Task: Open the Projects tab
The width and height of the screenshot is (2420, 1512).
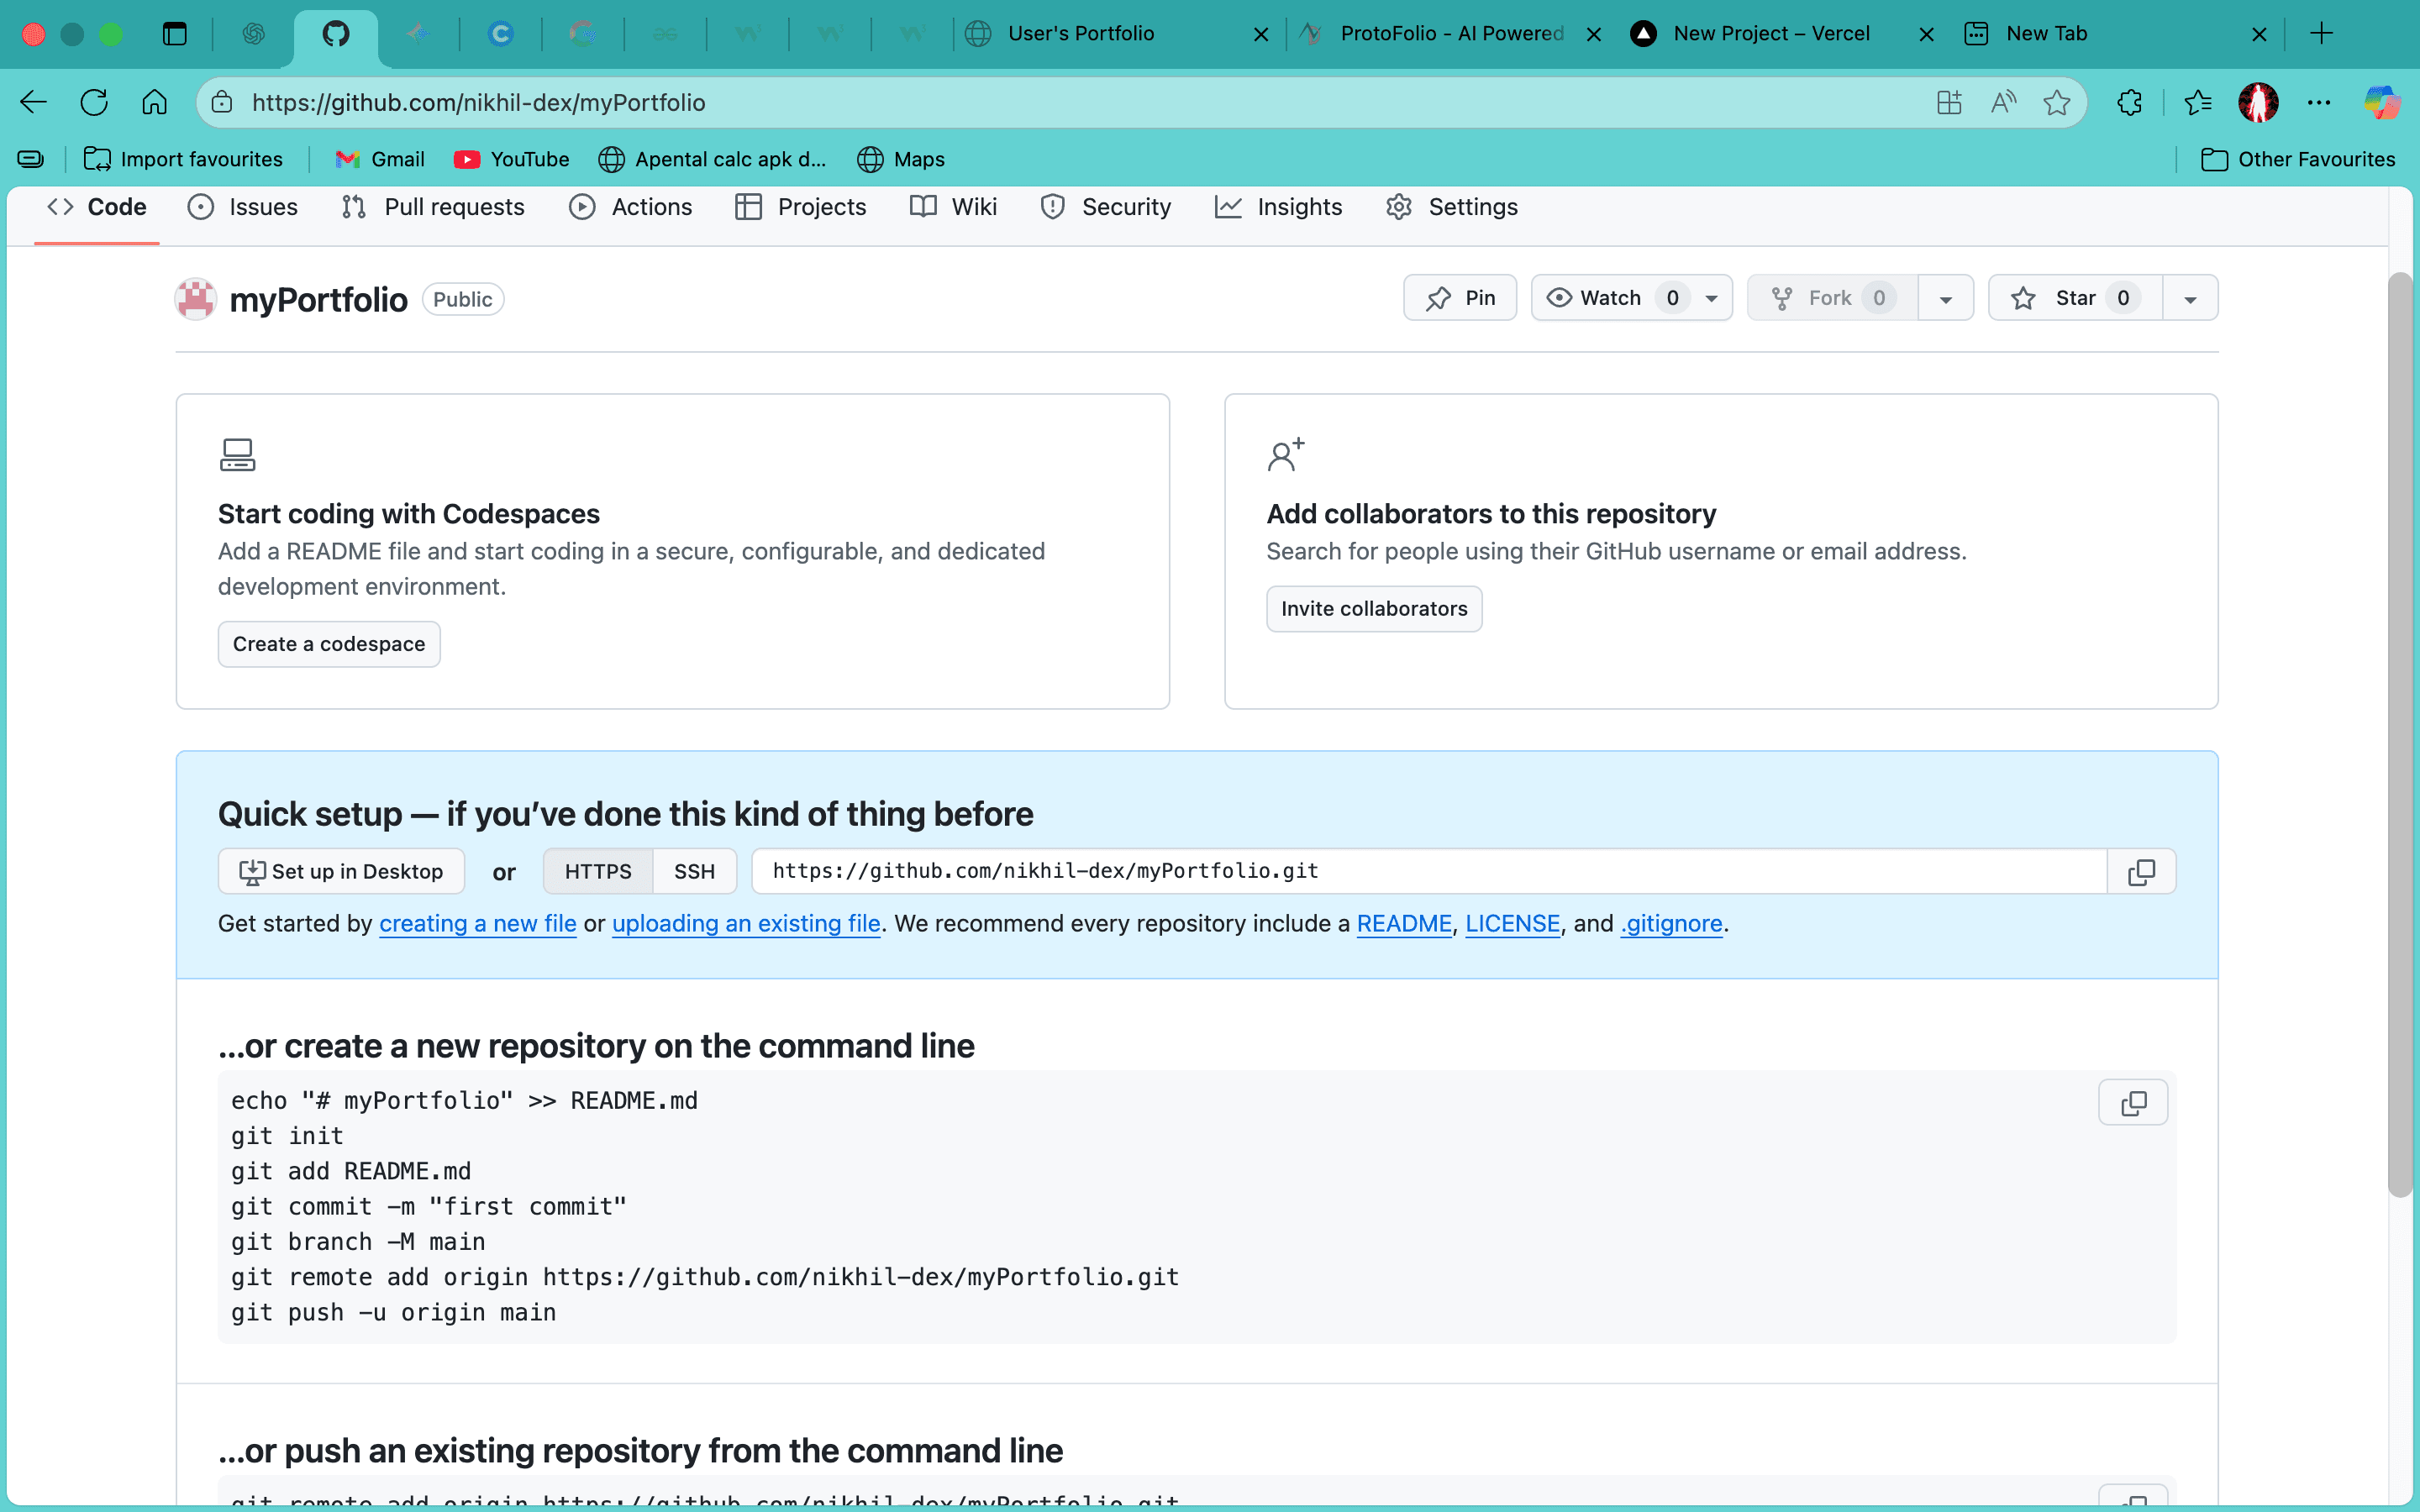Action: click(x=801, y=207)
